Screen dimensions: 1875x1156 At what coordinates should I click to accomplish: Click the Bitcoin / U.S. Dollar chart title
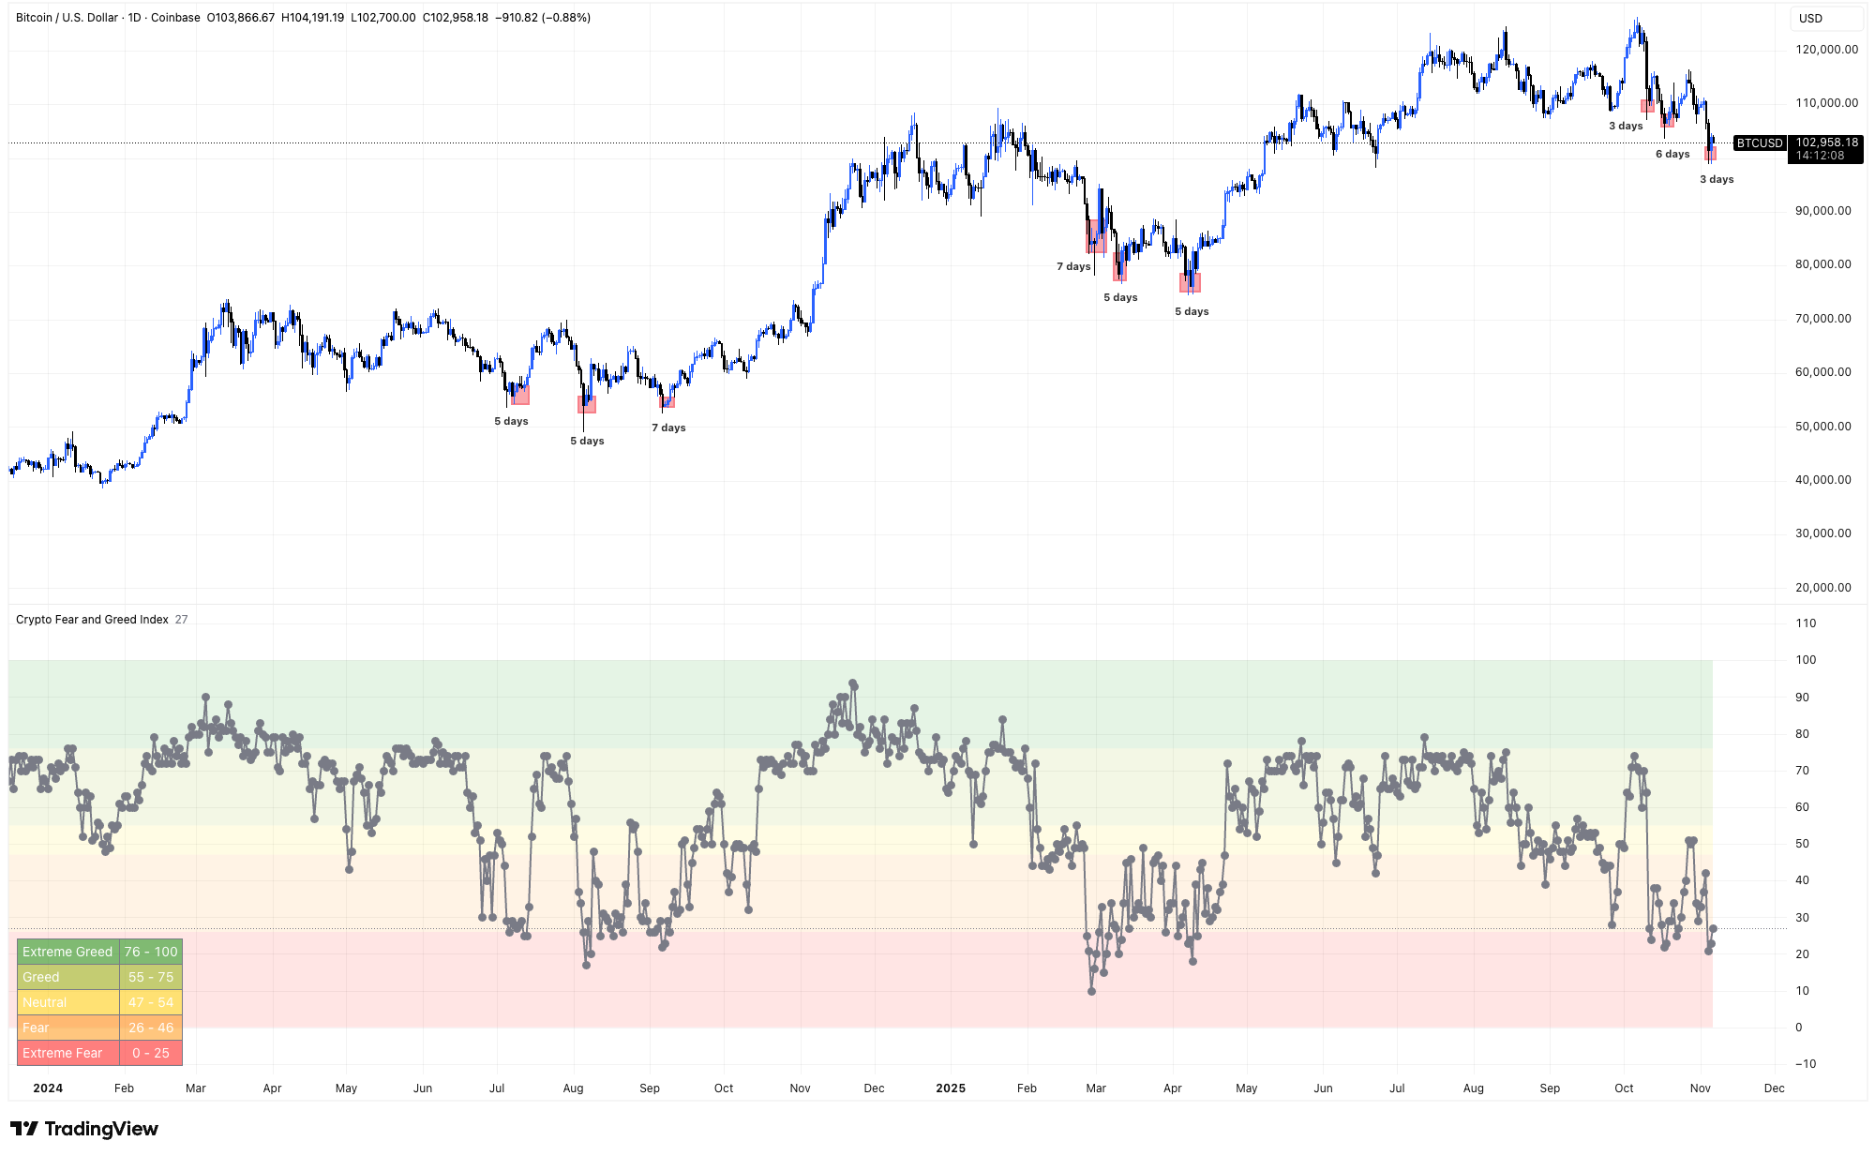click(67, 18)
